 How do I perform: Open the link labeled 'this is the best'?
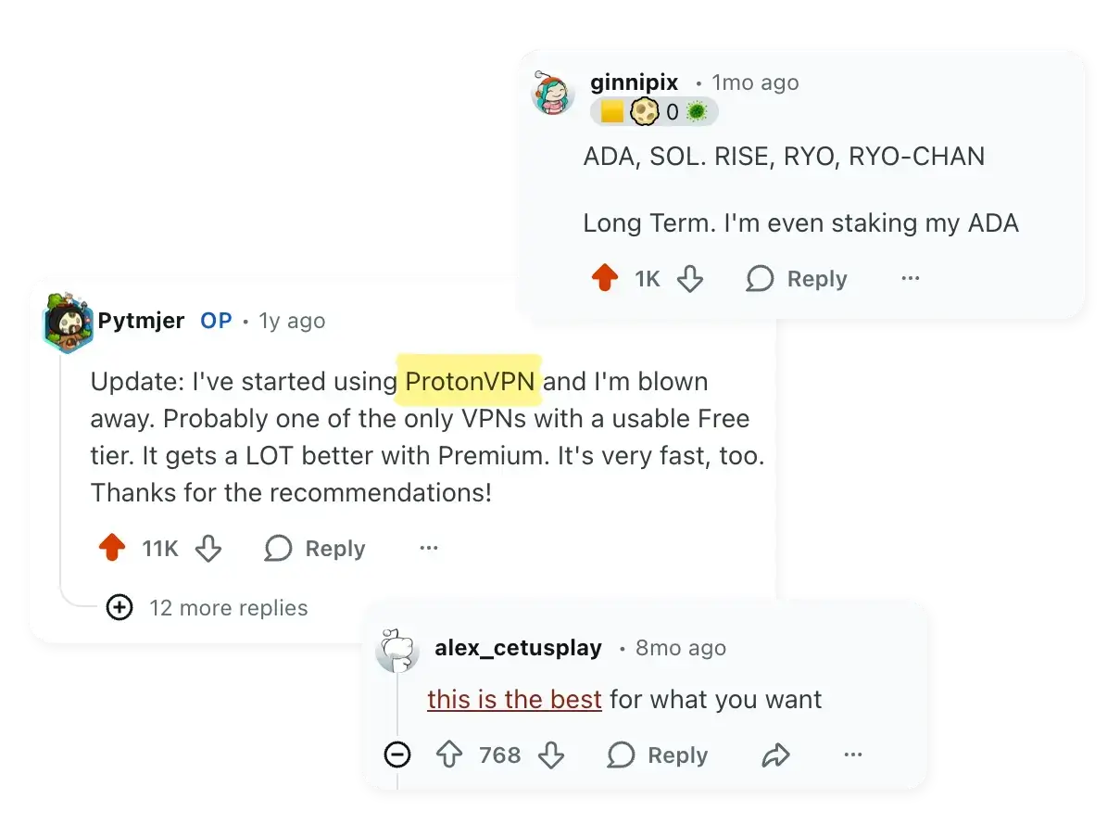(x=514, y=700)
